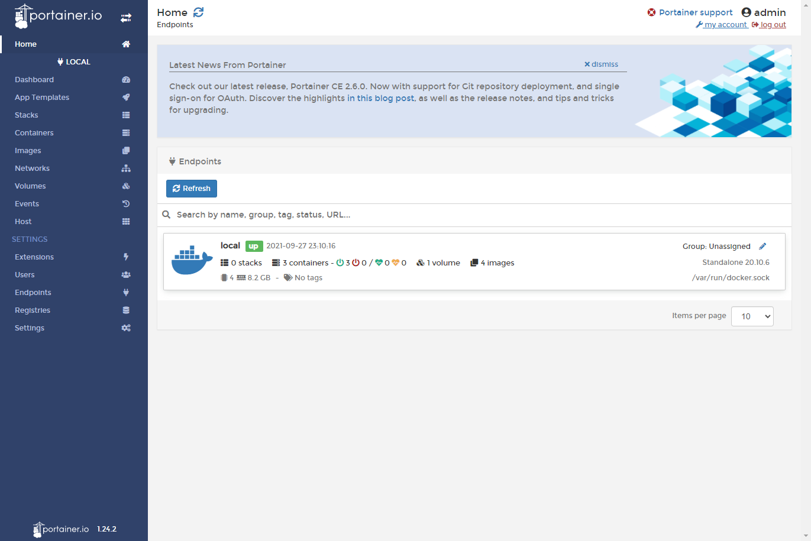Click the LOCAL endpoint label in sidebar
811x541 pixels.
[x=74, y=62]
